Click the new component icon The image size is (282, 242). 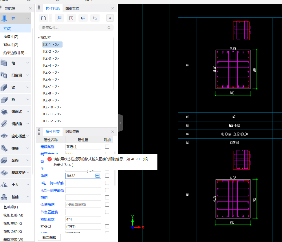pos(43,18)
